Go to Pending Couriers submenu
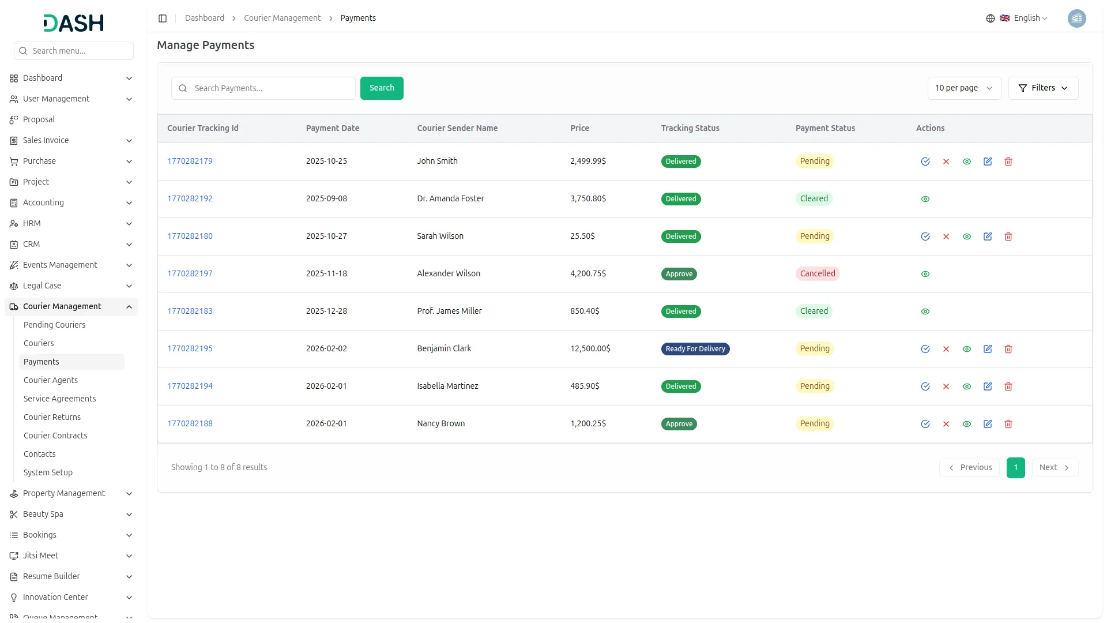This screenshot has width=1107, height=623. [x=54, y=325]
